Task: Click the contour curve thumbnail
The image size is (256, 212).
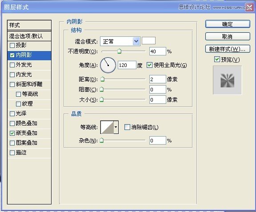Action: click(107, 127)
